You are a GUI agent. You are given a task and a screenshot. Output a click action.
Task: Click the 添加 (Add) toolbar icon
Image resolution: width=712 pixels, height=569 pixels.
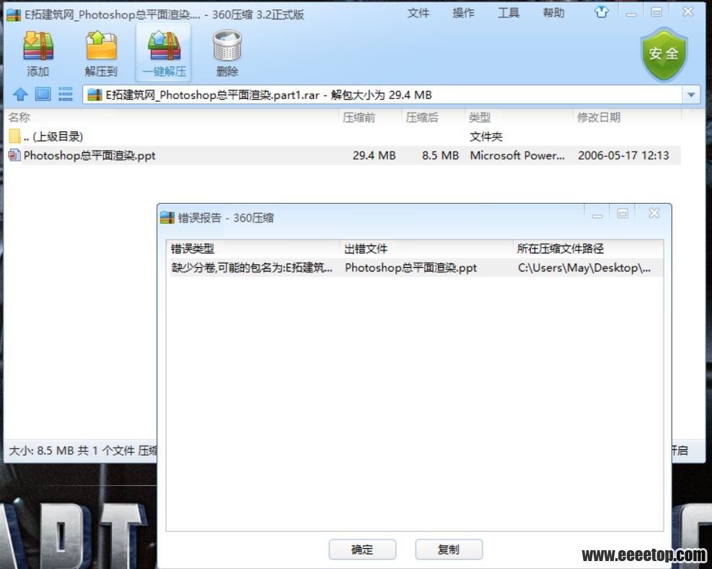tap(38, 46)
